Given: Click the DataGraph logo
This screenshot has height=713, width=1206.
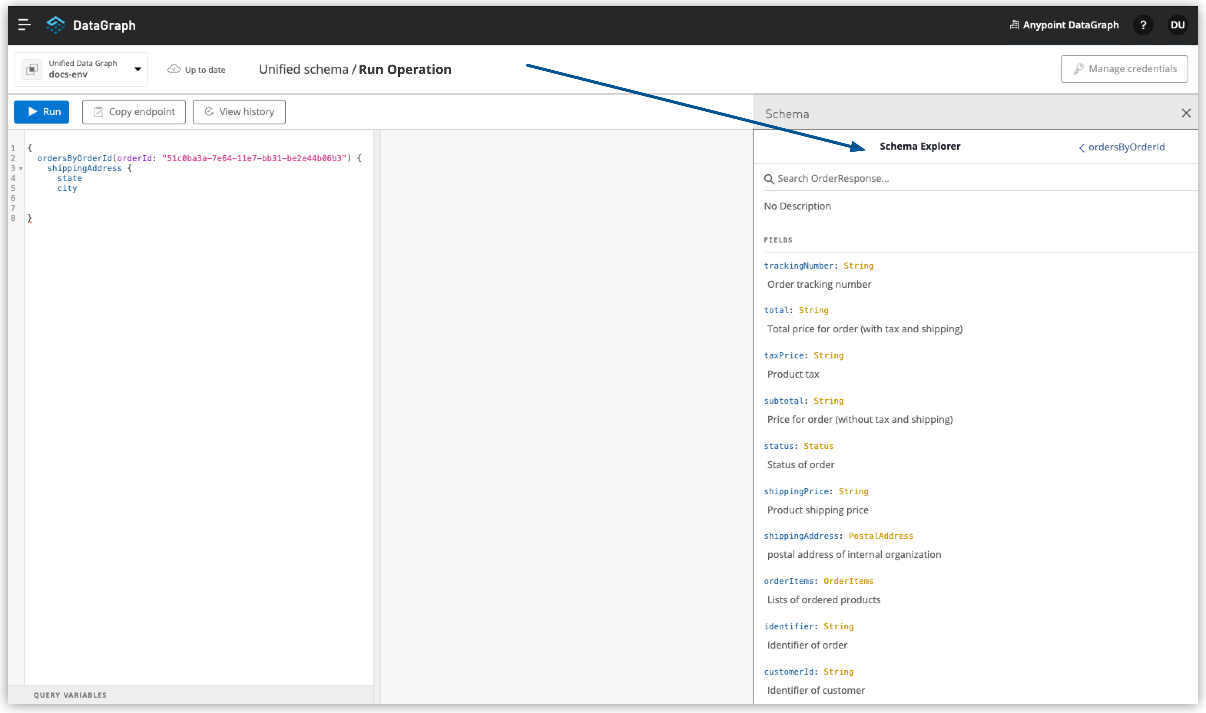Looking at the screenshot, I should tap(55, 25).
